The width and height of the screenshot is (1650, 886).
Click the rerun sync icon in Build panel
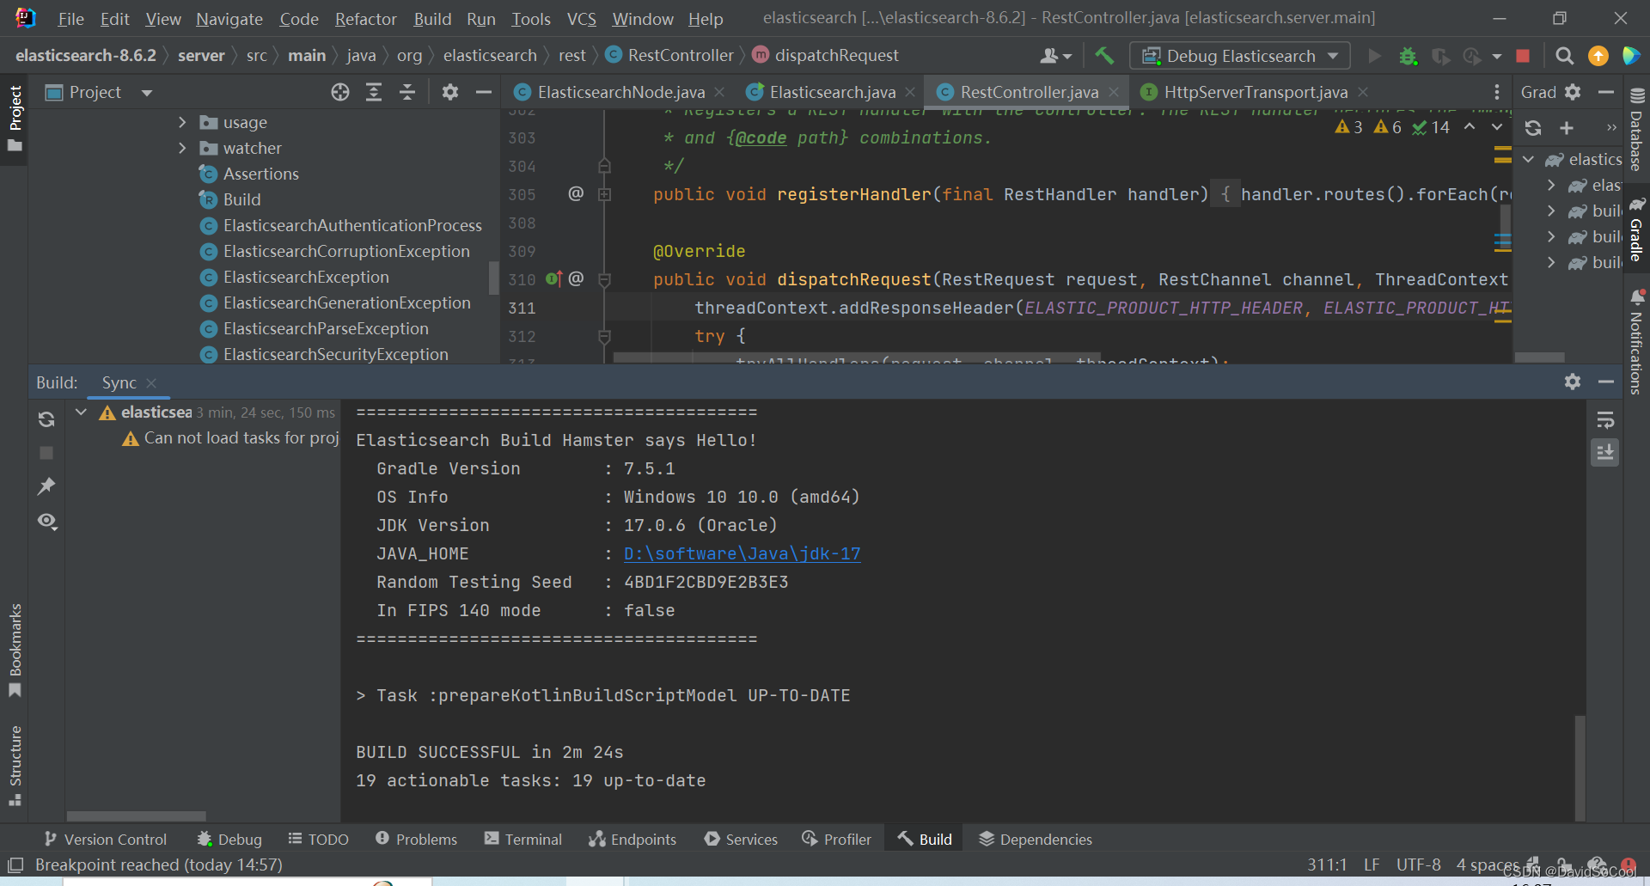[x=46, y=419]
